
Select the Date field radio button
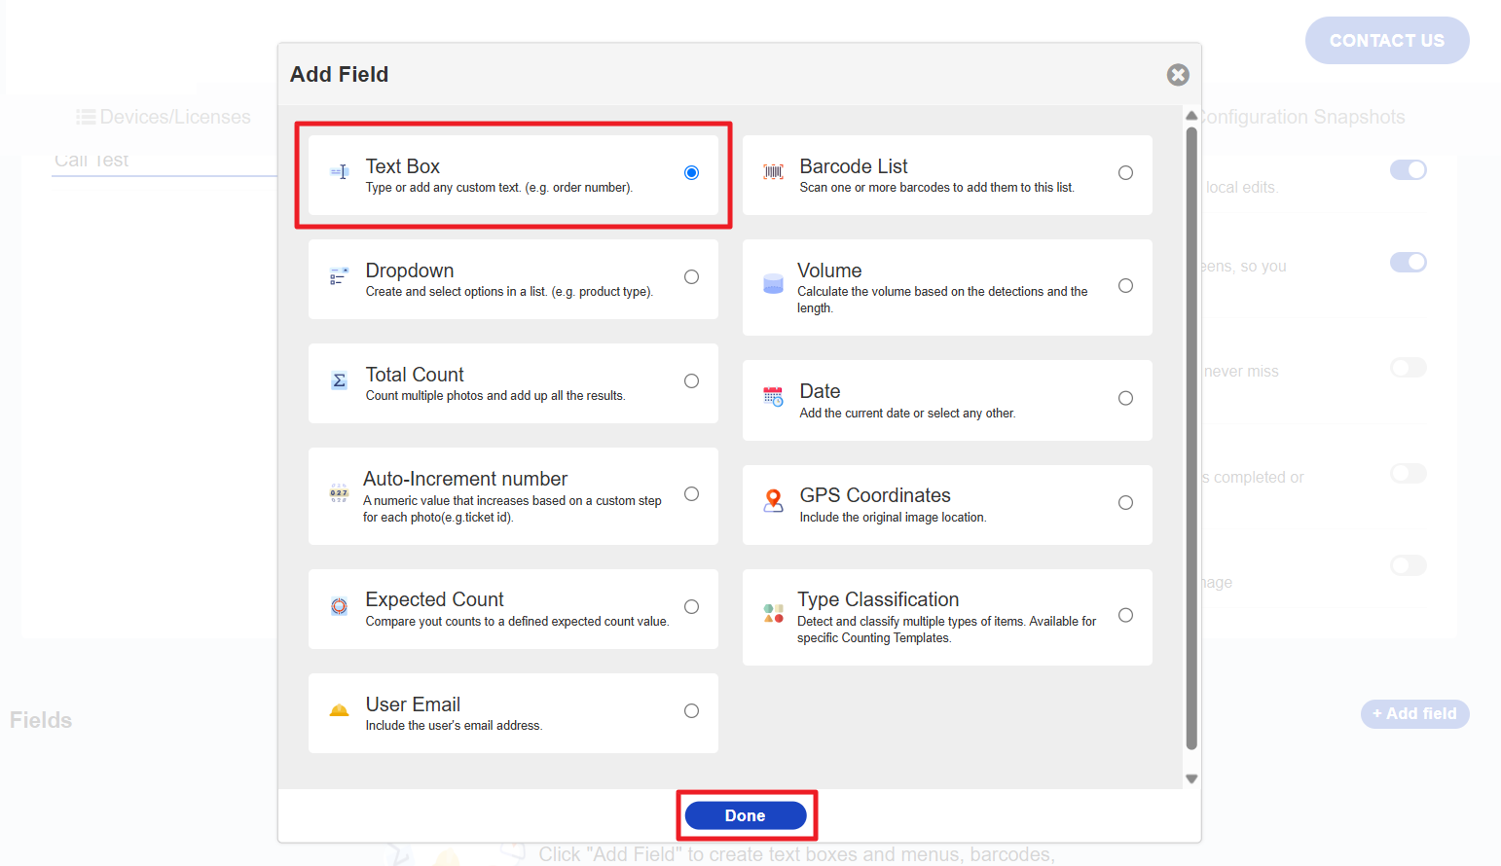(1125, 398)
